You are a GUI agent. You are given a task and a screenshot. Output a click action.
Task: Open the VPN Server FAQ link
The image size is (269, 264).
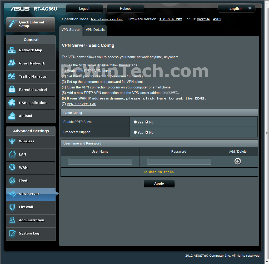coord(82,104)
